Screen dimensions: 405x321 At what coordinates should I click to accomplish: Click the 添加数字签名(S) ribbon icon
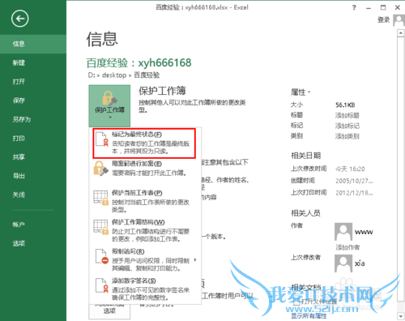101,285
